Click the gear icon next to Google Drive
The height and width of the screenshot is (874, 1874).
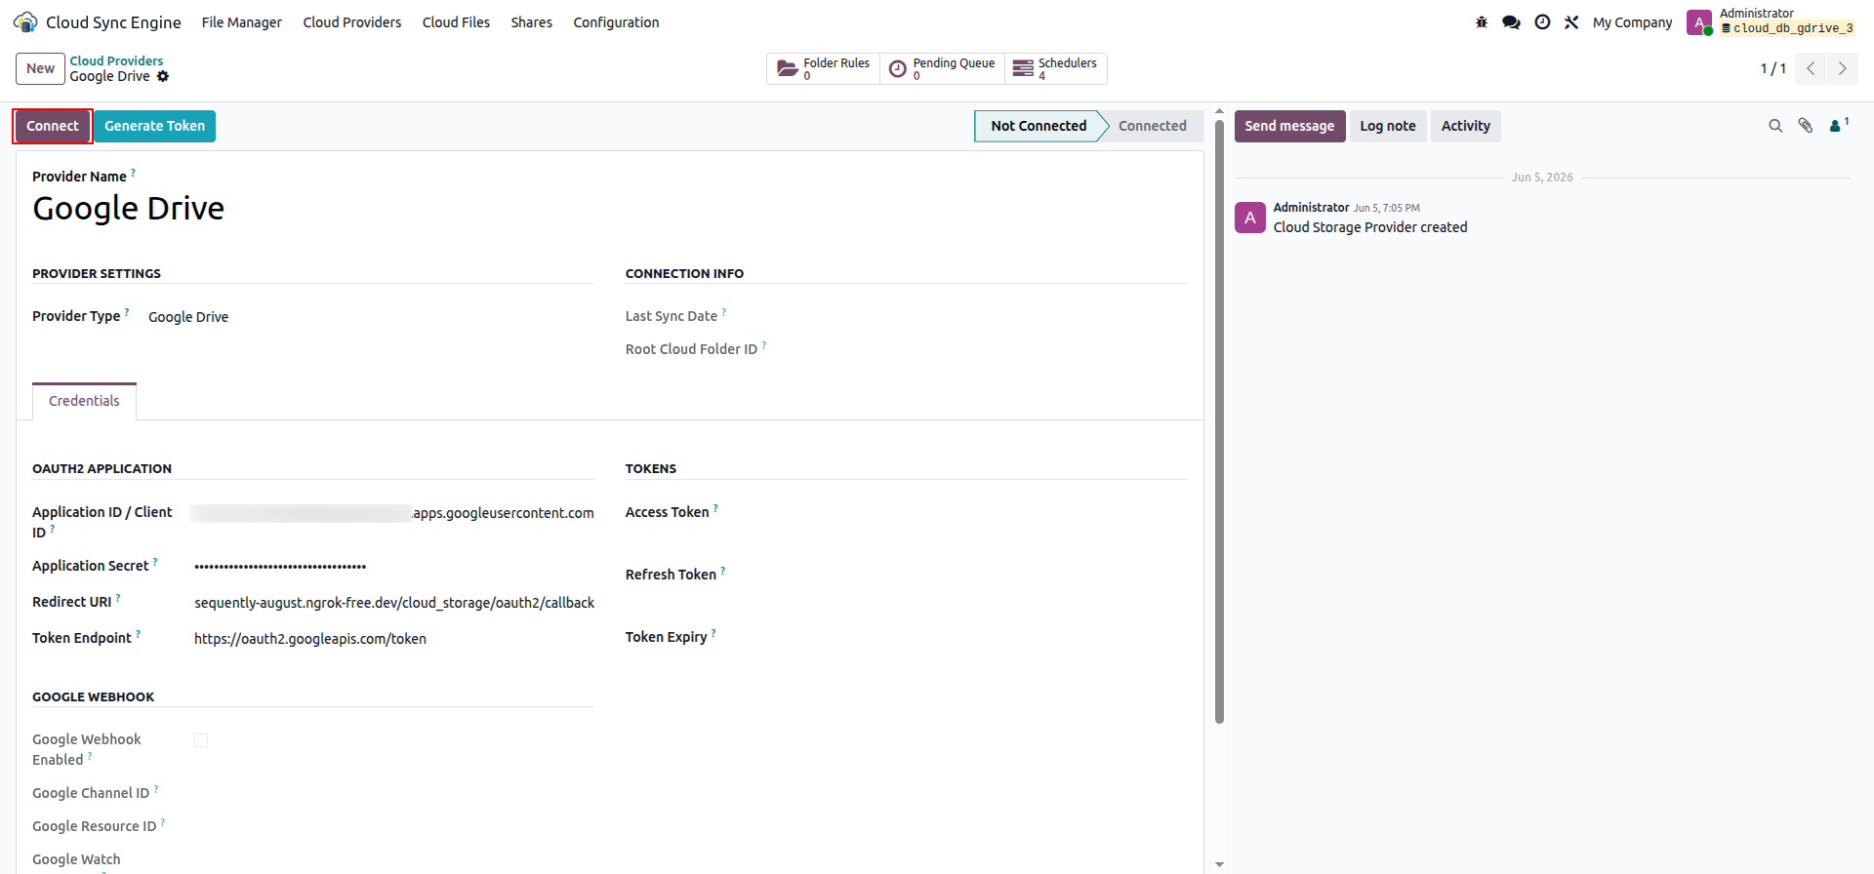tap(163, 76)
